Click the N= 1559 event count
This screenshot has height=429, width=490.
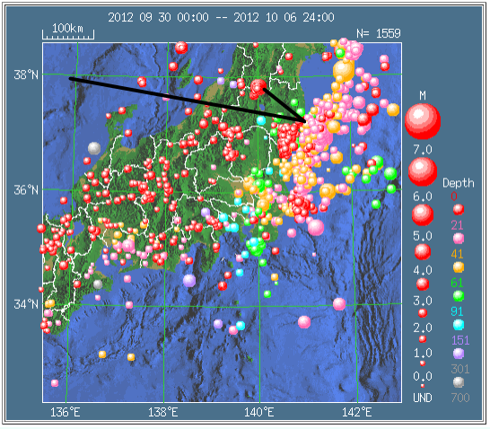tap(379, 33)
